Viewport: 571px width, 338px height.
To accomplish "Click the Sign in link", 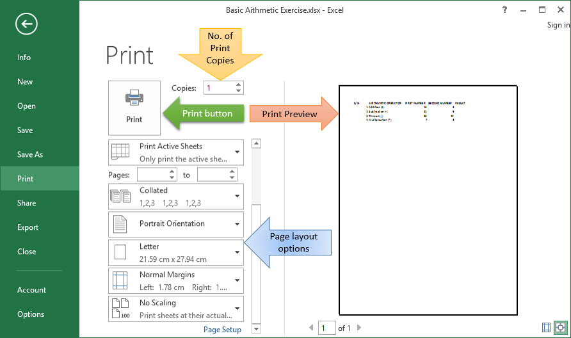I will (x=558, y=25).
